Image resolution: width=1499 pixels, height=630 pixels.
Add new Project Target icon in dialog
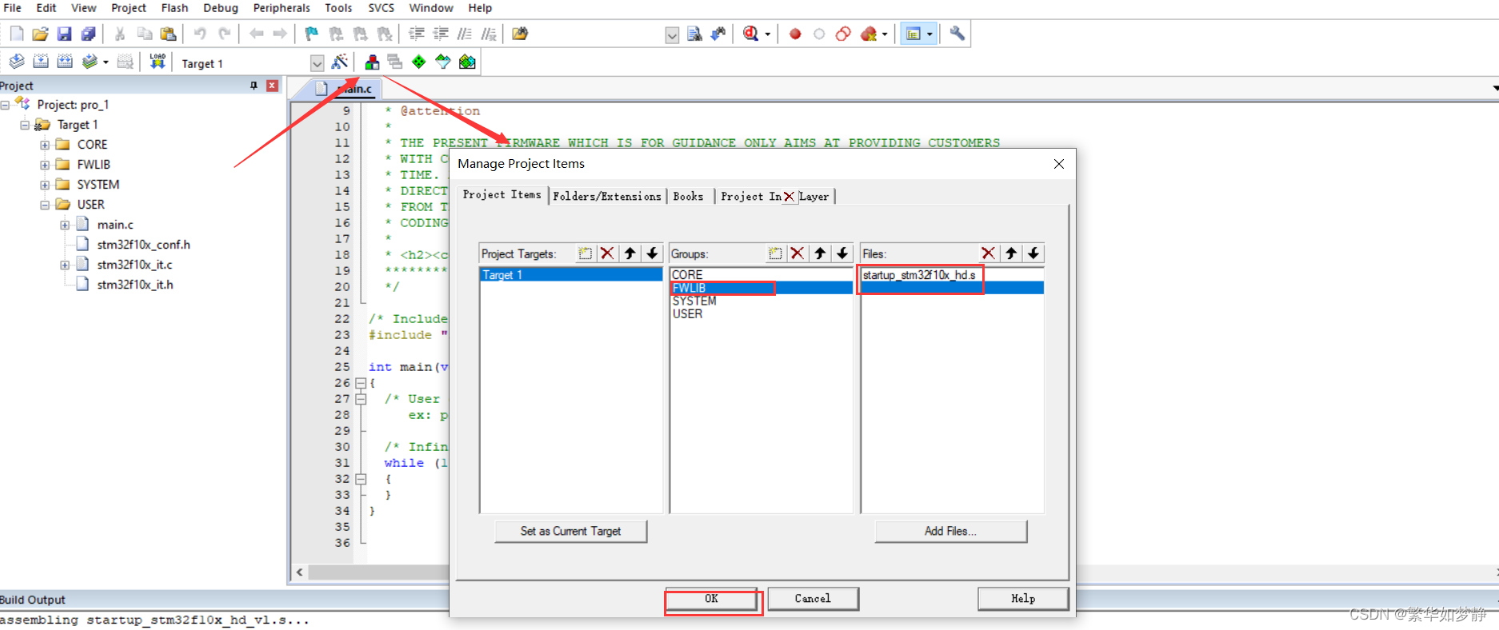pos(586,253)
